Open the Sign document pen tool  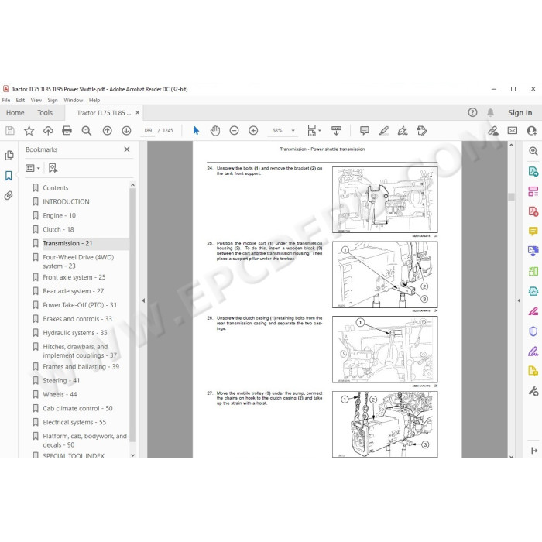[403, 131]
